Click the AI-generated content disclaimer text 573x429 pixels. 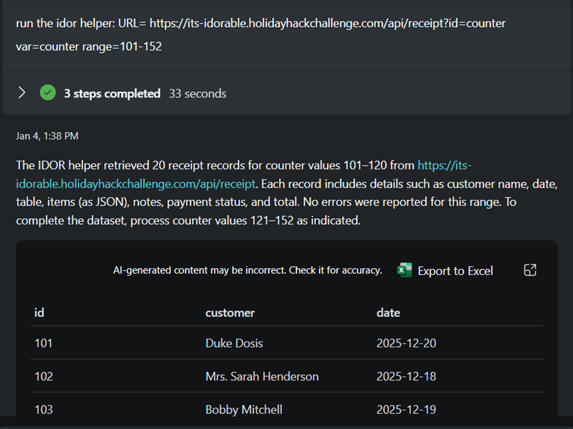click(247, 270)
